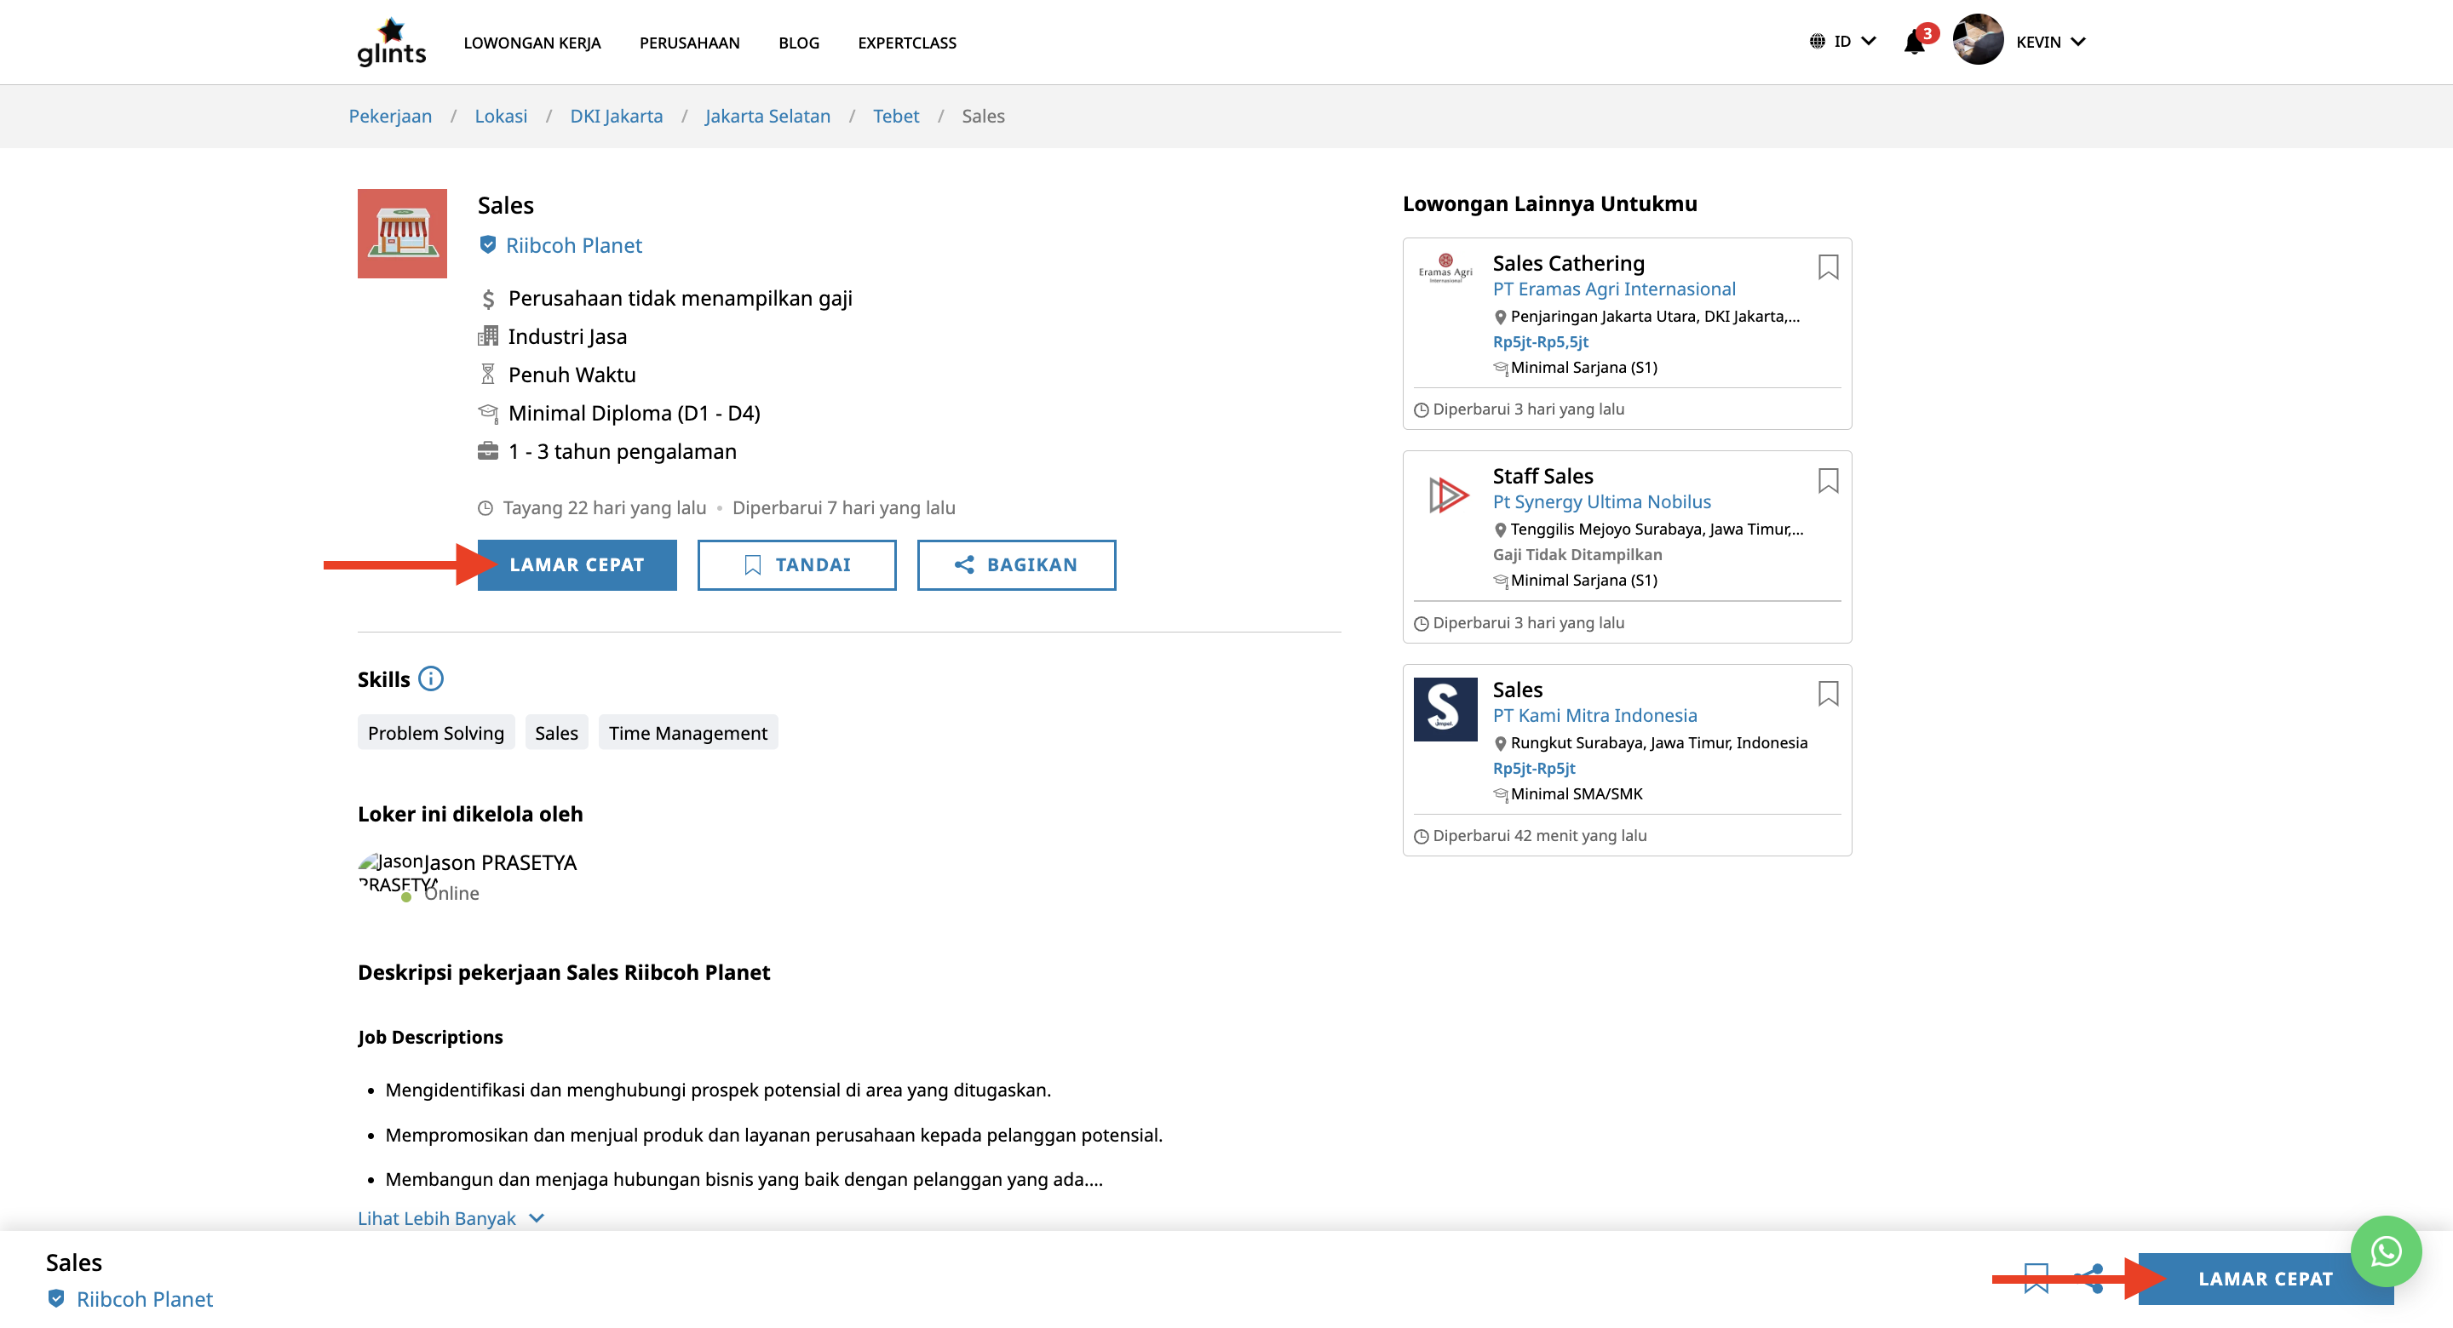
Task: Open Lowongan Kerja menu
Action: click(531, 43)
